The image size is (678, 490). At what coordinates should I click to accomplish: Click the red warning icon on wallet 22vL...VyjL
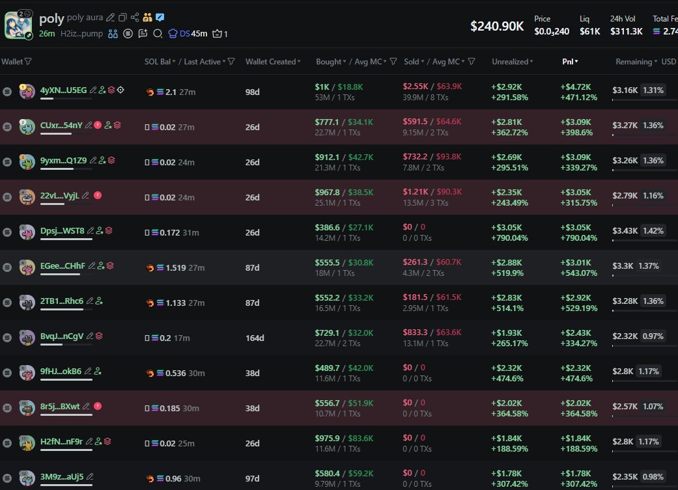pyautogui.click(x=97, y=195)
